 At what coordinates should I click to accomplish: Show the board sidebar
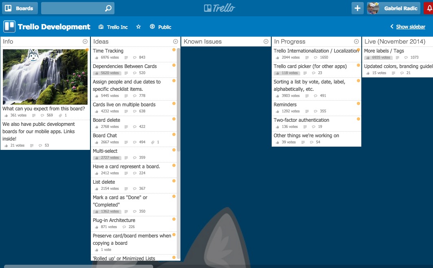409,26
